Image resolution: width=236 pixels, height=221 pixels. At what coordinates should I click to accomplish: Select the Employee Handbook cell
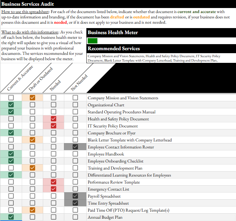[x=161, y=154]
